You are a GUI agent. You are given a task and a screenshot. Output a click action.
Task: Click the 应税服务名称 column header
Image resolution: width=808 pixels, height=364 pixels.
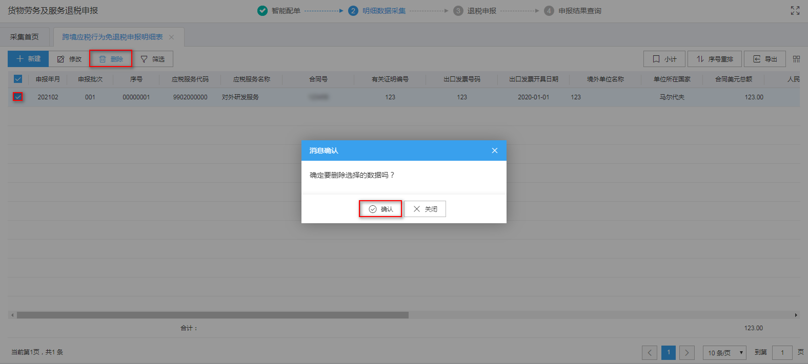coord(252,79)
